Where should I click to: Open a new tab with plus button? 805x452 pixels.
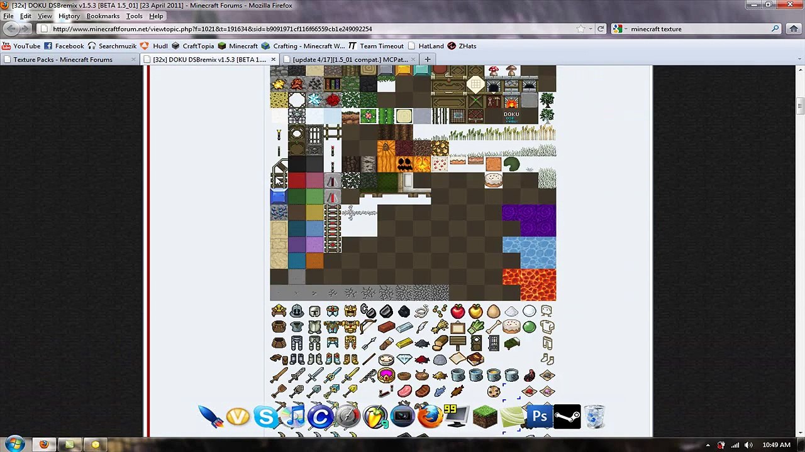point(428,60)
